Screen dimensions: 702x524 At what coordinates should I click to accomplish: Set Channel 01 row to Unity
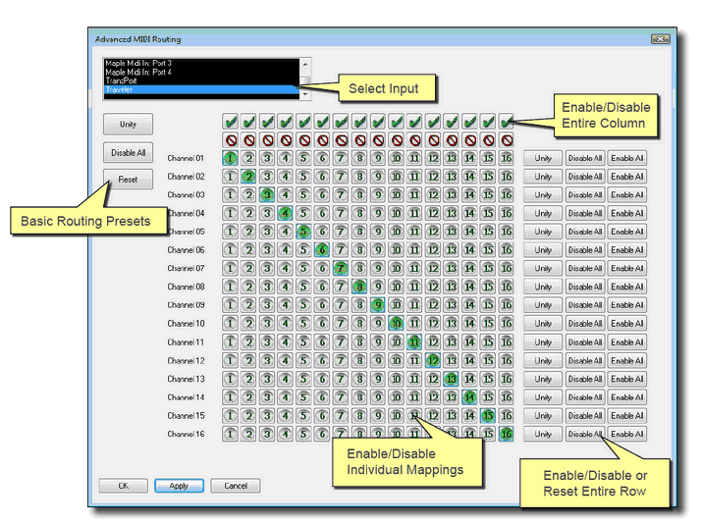(x=543, y=158)
